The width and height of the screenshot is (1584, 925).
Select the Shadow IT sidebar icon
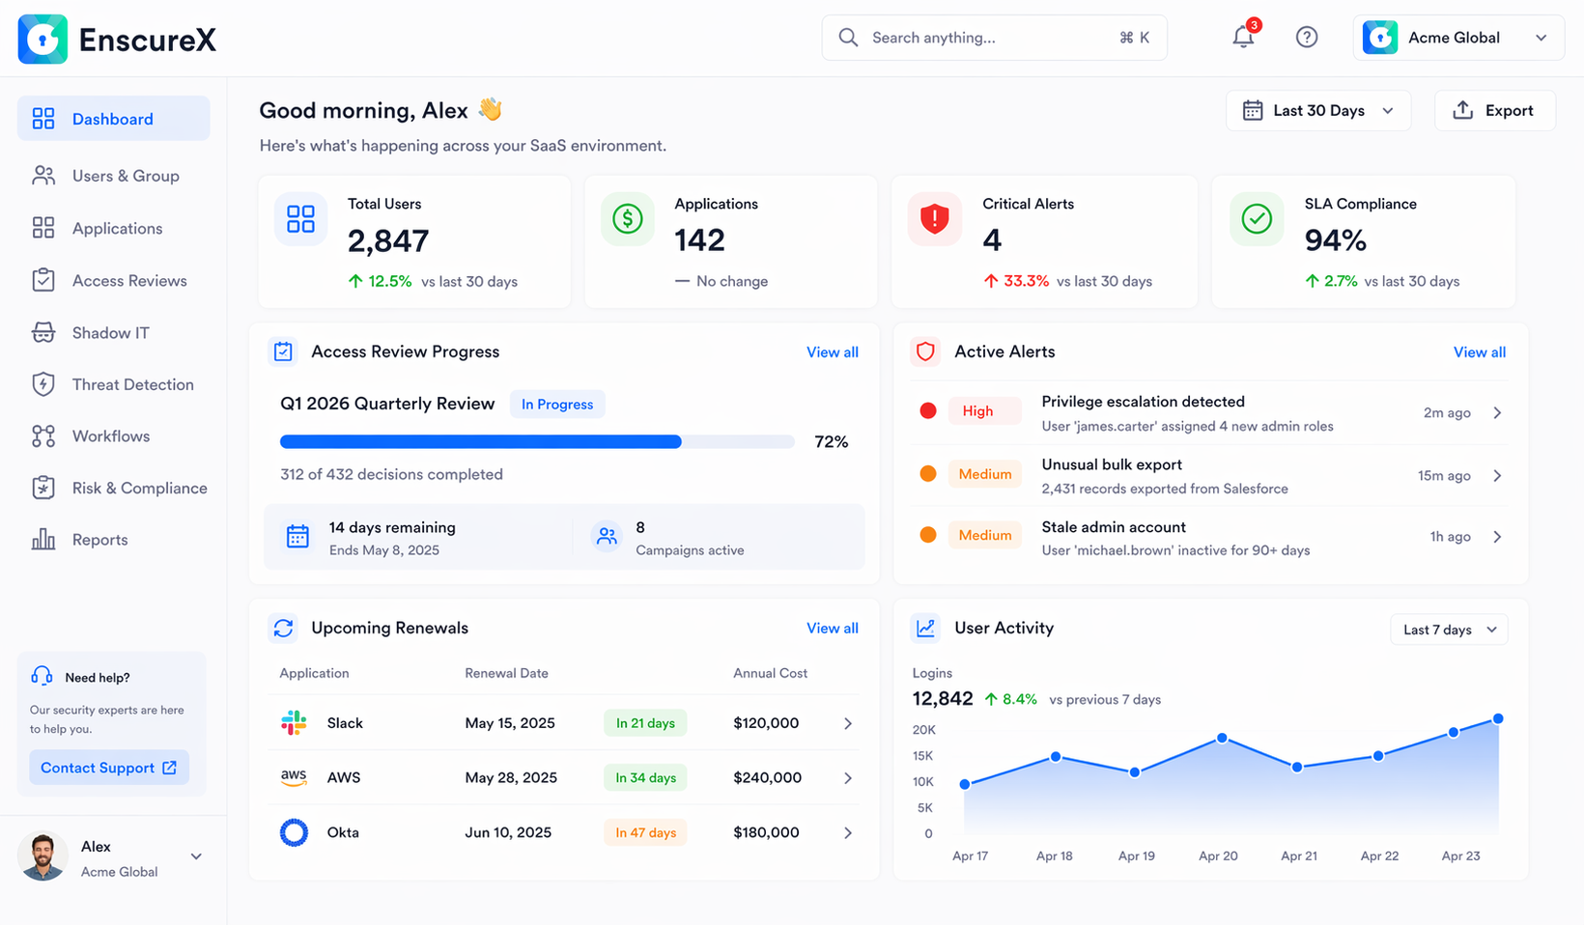coord(43,332)
